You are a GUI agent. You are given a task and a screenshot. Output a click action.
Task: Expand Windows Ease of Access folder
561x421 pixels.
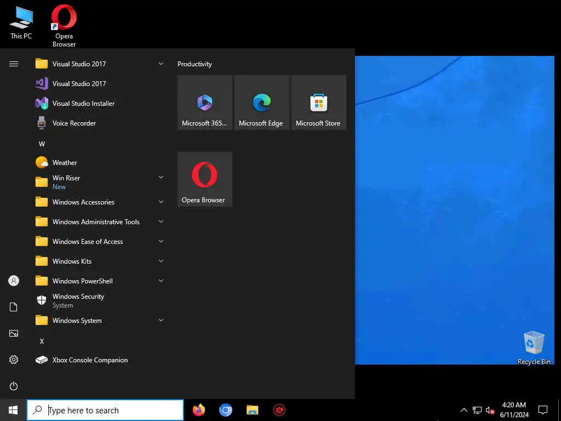[x=100, y=241]
